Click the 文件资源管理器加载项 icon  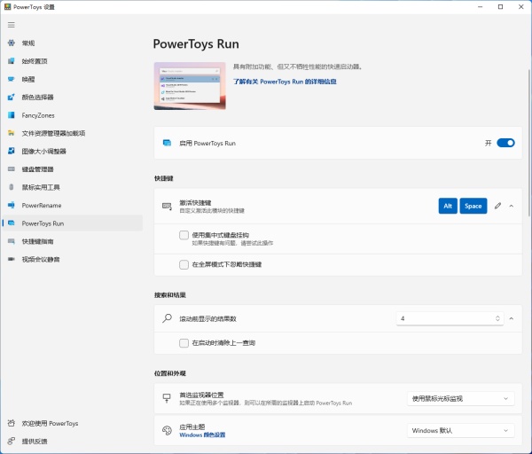click(12, 133)
